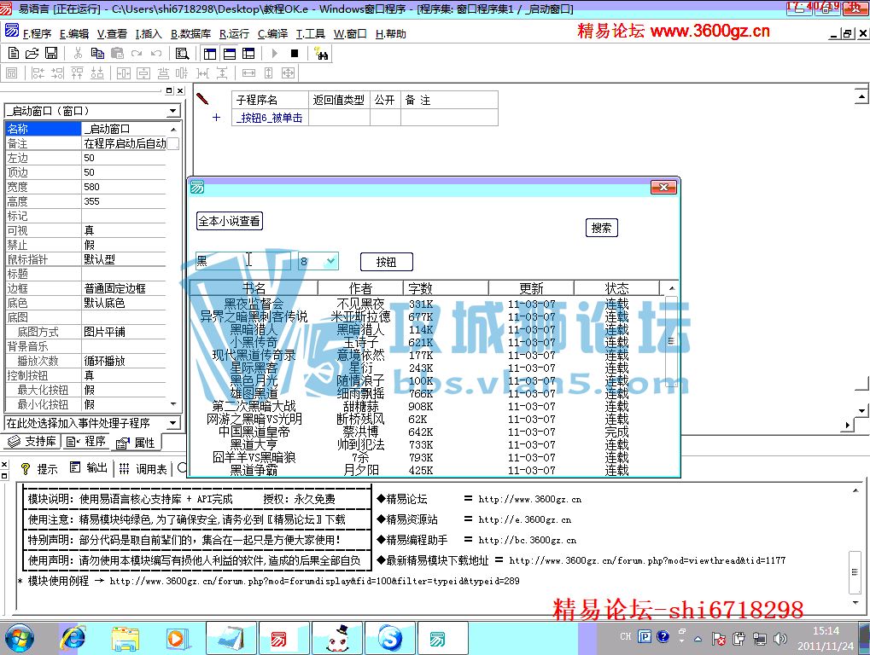Expand the _按钮6_被单击 subroutine with the plus sign

point(216,117)
